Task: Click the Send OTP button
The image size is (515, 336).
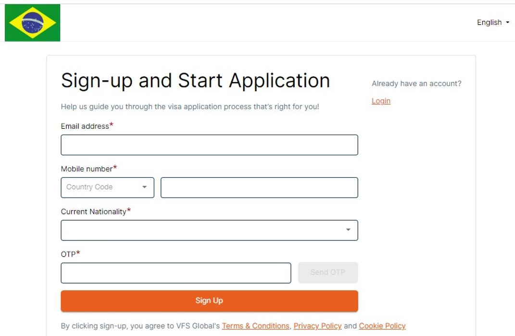Action: (x=328, y=272)
